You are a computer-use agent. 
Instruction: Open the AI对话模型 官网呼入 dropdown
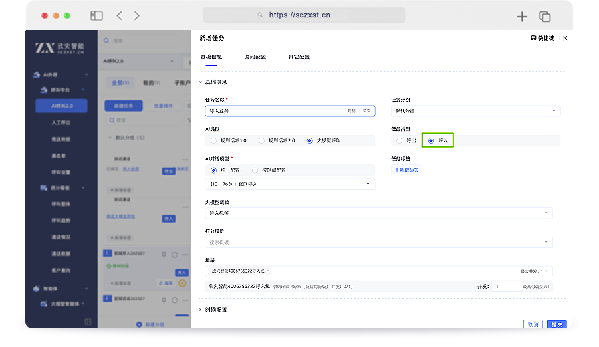point(290,184)
